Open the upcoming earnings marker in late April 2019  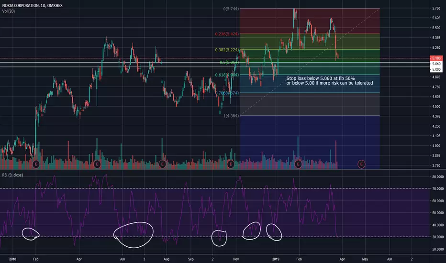(361, 164)
